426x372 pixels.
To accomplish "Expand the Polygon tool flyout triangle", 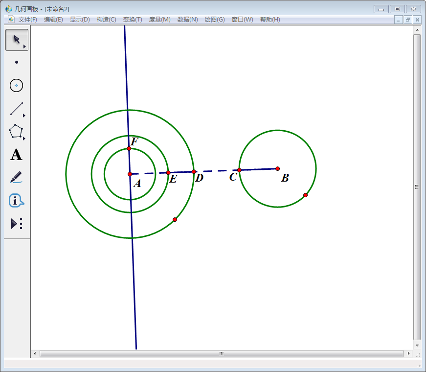I will pyautogui.click(x=24, y=139).
